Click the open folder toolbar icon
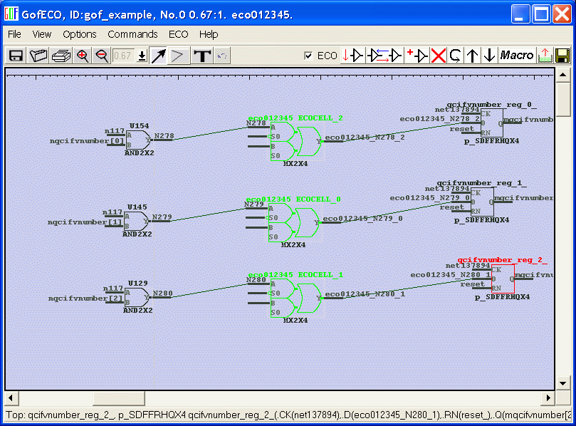This screenshot has width=576, height=426. (38, 56)
